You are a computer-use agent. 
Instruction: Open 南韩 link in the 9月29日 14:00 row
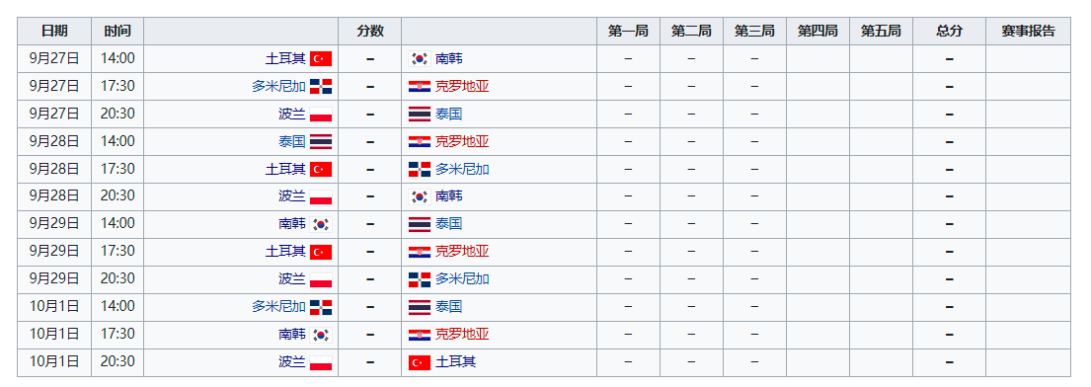(292, 224)
